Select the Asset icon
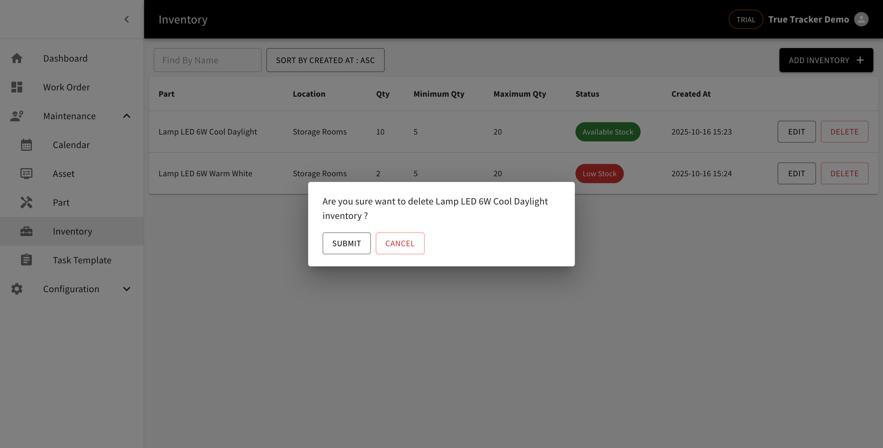 tap(27, 174)
